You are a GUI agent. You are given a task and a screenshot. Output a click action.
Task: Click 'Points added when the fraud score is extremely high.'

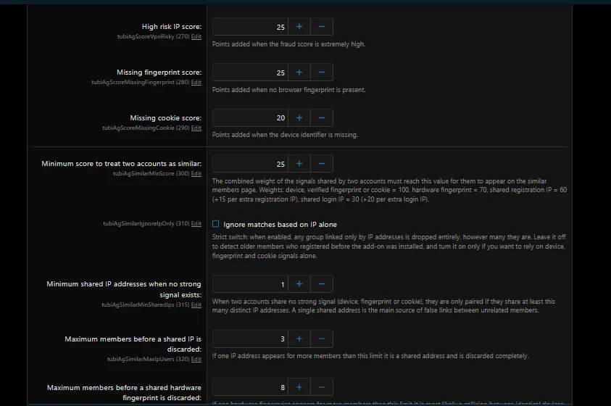click(x=288, y=44)
